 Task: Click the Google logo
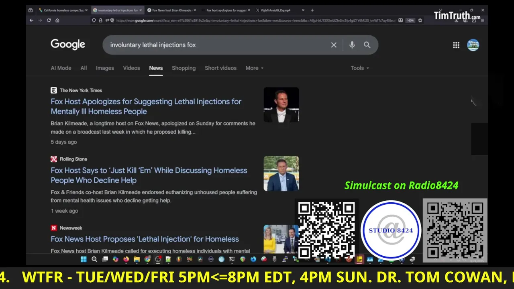tap(68, 45)
